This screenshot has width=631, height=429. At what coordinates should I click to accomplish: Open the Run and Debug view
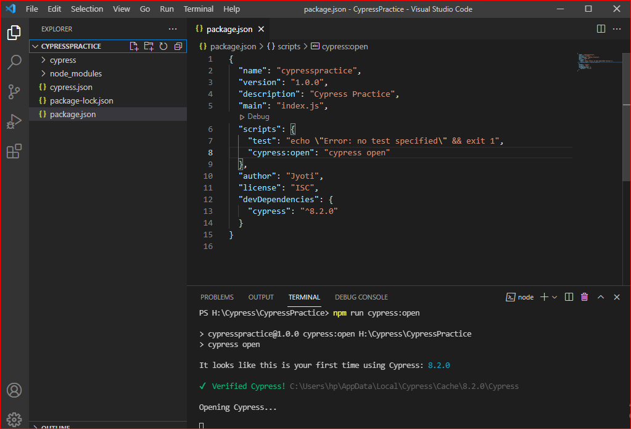coord(14,121)
